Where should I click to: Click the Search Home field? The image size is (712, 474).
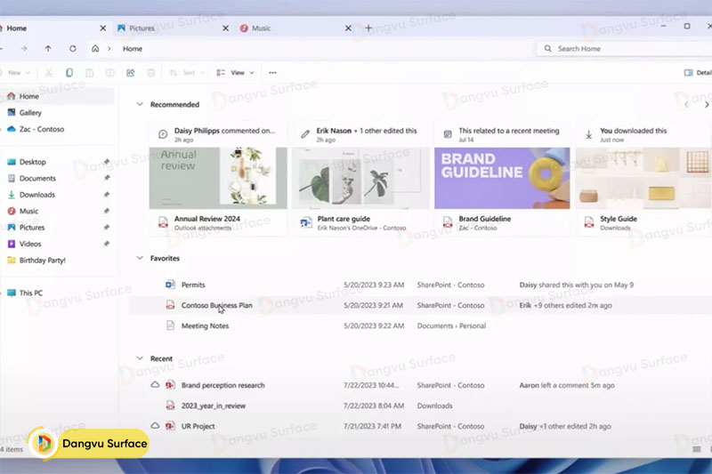624,49
